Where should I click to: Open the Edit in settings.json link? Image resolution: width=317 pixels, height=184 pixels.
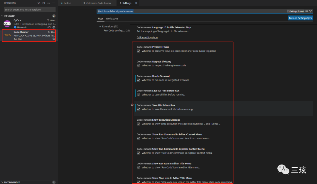[x=147, y=37]
